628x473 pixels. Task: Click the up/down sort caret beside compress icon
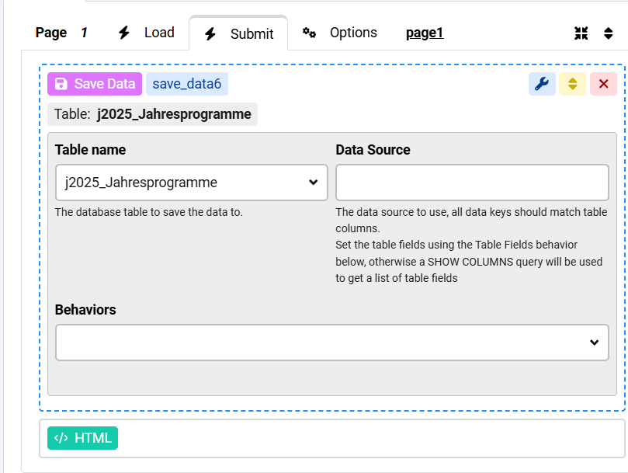[x=609, y=33]
